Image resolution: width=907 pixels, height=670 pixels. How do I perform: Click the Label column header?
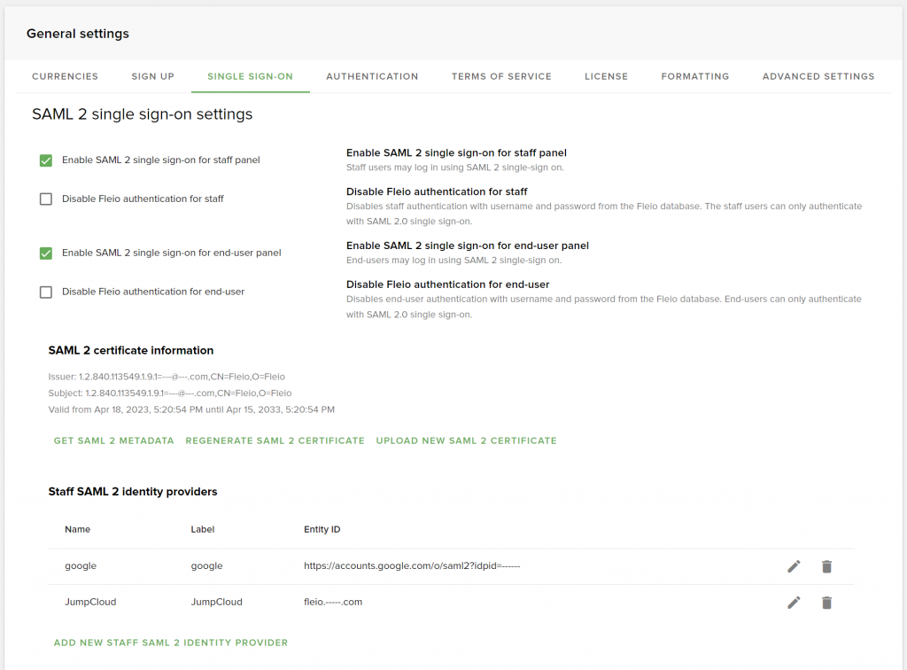203,529
